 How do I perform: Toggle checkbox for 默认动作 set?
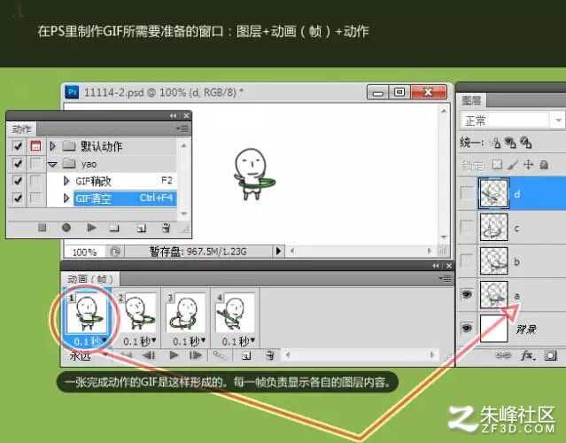click(18, 146)
